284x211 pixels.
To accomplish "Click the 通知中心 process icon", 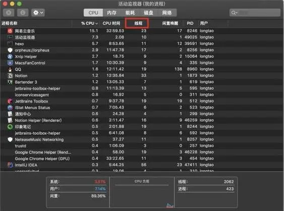I will (10, 114).
